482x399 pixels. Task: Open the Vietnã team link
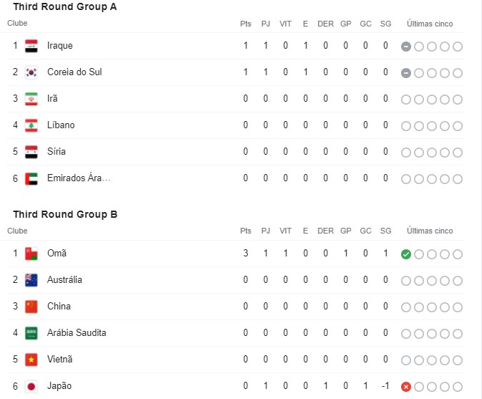pyautogui.click(x=60, y=360)
